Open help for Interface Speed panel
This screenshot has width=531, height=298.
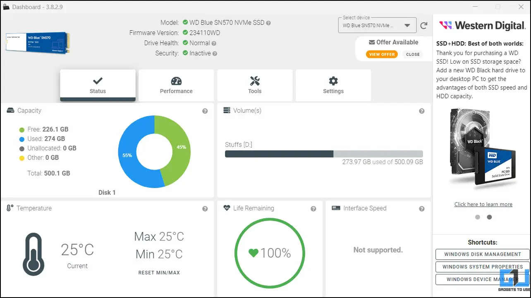point(422,209)
